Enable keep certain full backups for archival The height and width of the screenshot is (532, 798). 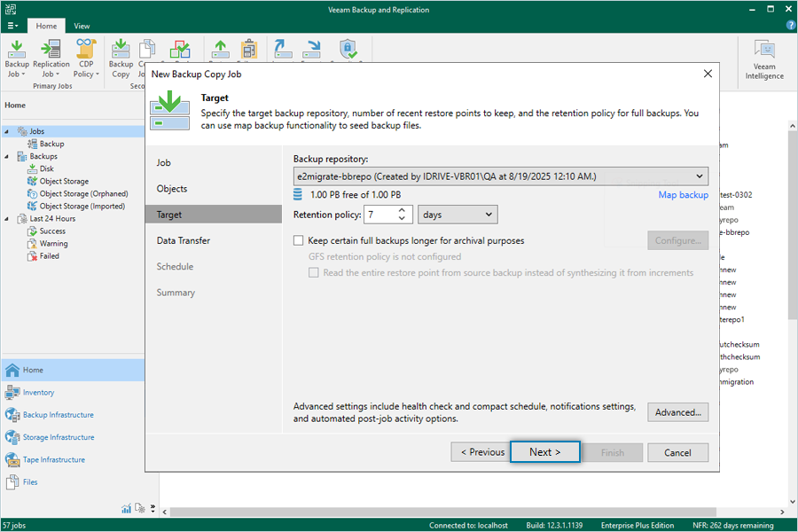[x=299, y=240]
